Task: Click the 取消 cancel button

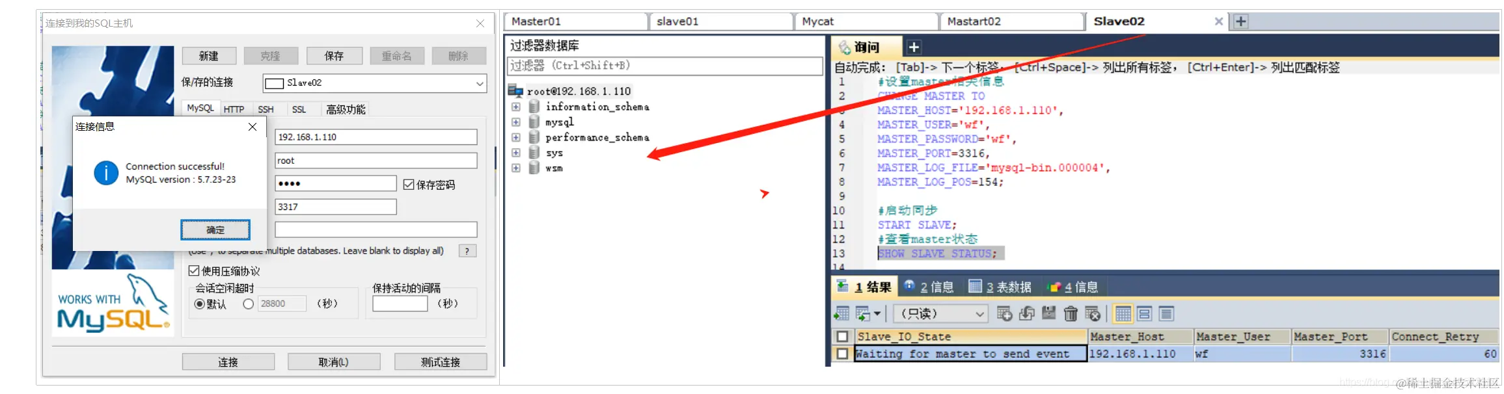Action: click(334, 361)
